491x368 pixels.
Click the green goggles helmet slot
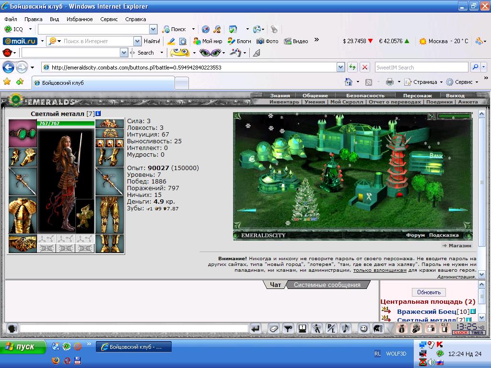[23, 133]
